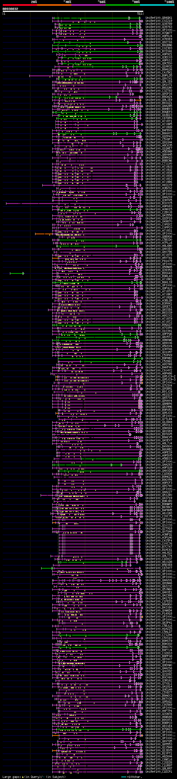Open hit UniRef100_Q84QK1

tap(158, 18)
